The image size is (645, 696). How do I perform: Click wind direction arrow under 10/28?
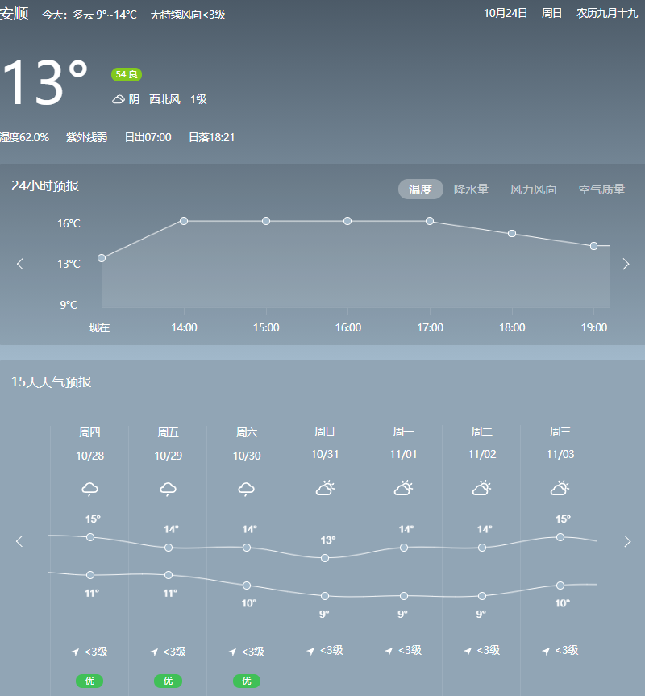tap(75, 652)
